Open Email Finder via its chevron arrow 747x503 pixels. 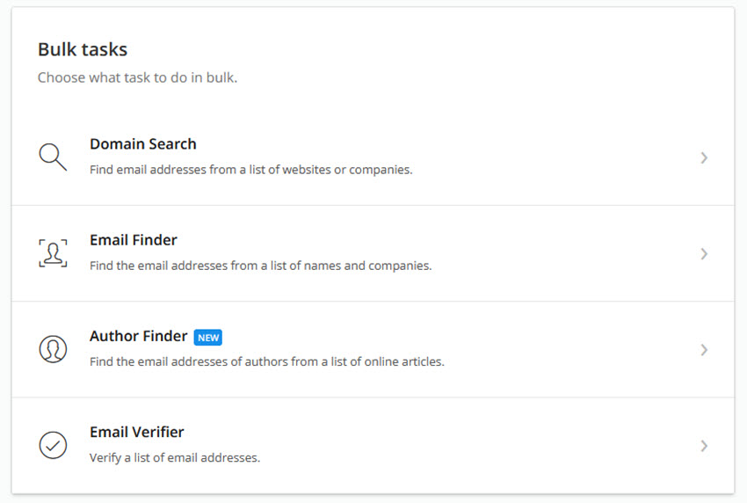pos(704,254)
